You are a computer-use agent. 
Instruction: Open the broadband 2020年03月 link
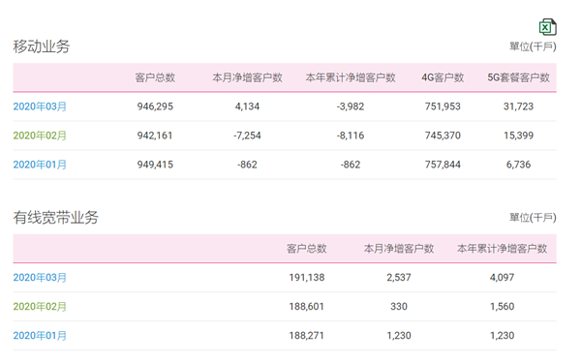(x=40, y=278)
